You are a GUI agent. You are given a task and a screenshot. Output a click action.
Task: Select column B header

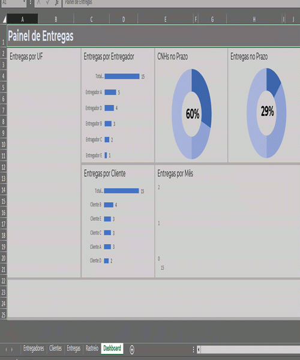pos(56,19)
